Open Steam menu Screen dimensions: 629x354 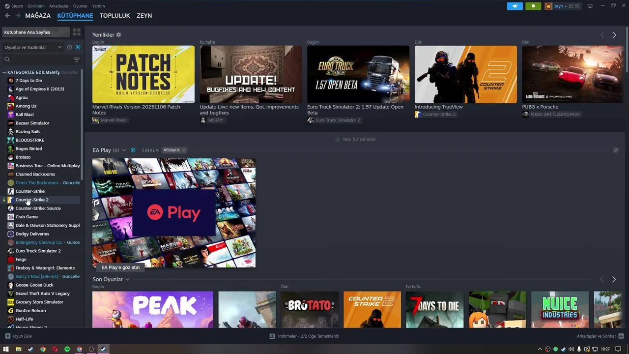tap(14, 6)
